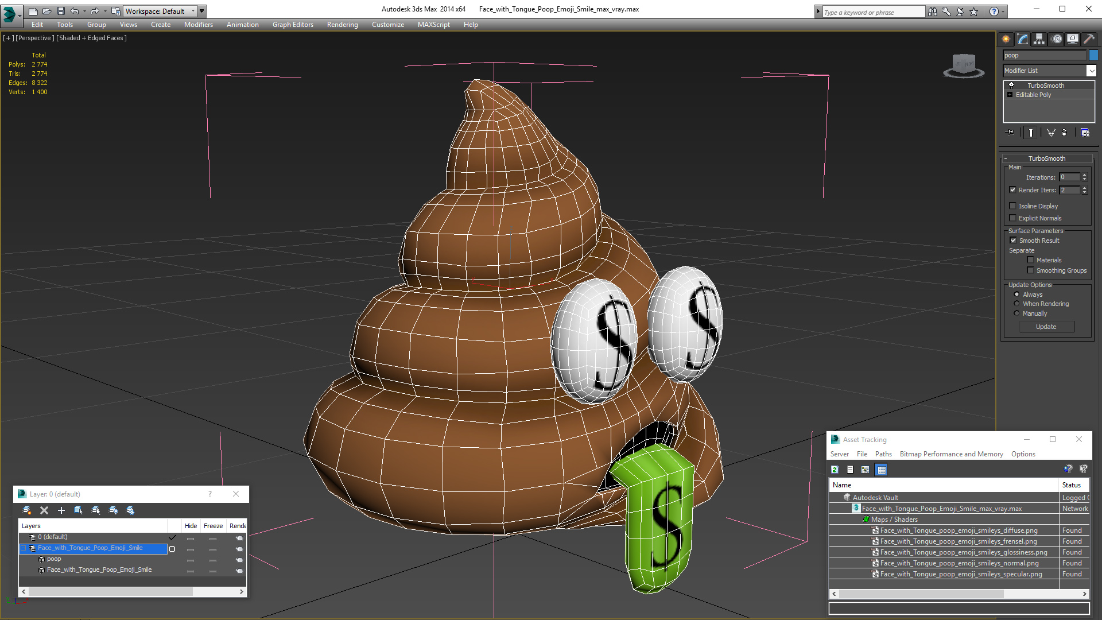The image size is (1102, 620).
Task: Refresh the Asset Tracking list
Action: 835,470
